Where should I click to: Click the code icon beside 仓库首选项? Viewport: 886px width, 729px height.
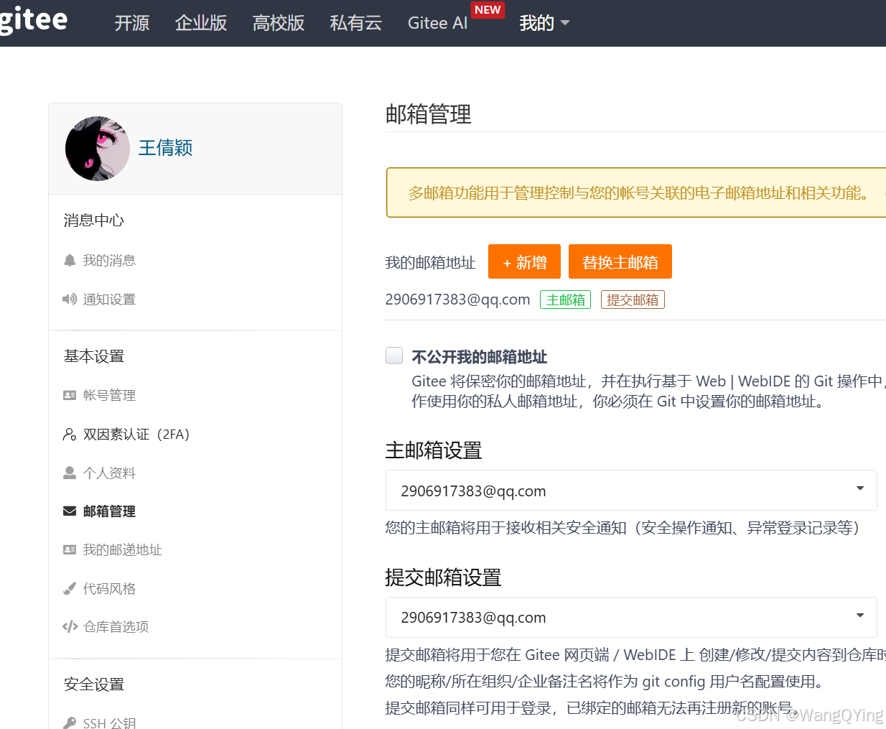pyautogui.click(x=70, y=626)
